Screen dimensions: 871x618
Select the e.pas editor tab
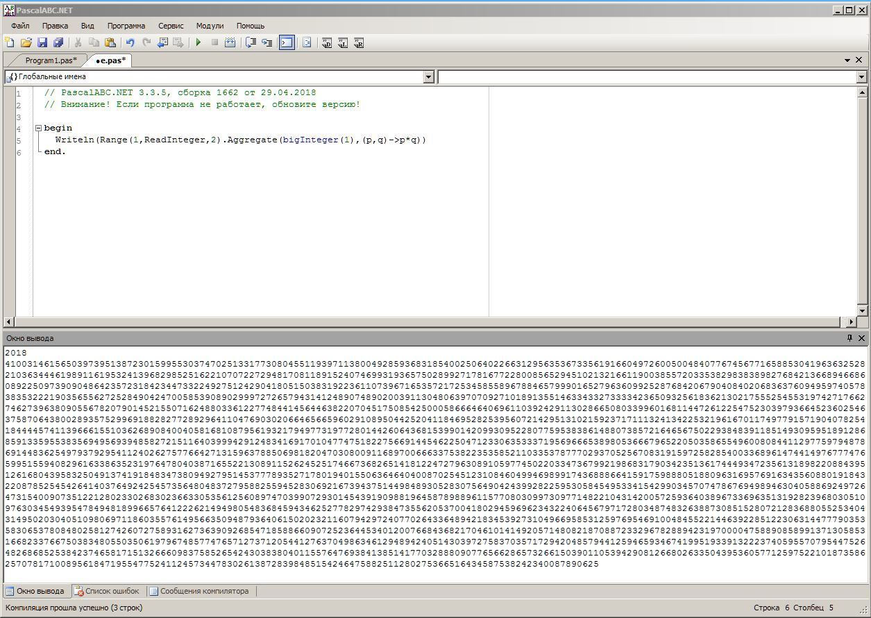(x=111, y=60)
